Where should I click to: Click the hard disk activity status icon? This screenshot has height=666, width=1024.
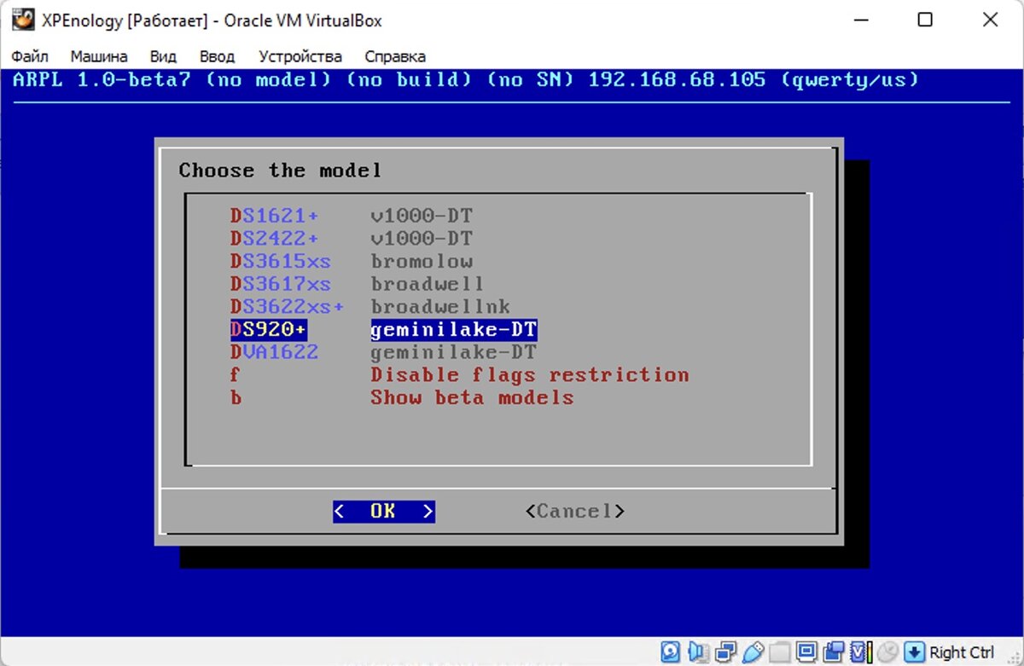pos(671,652)
